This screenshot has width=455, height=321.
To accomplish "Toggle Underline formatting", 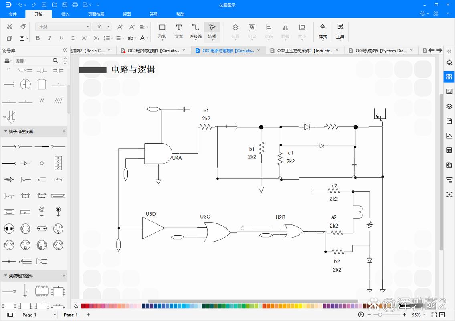I will pos(61,38).
